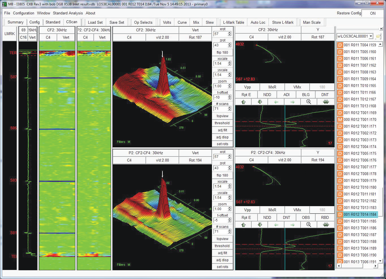Toggle the Restore Config ON button

click(373, 13)
